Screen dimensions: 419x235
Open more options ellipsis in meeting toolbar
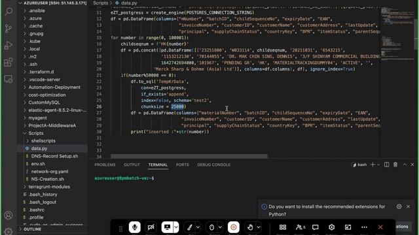point(364,227)
